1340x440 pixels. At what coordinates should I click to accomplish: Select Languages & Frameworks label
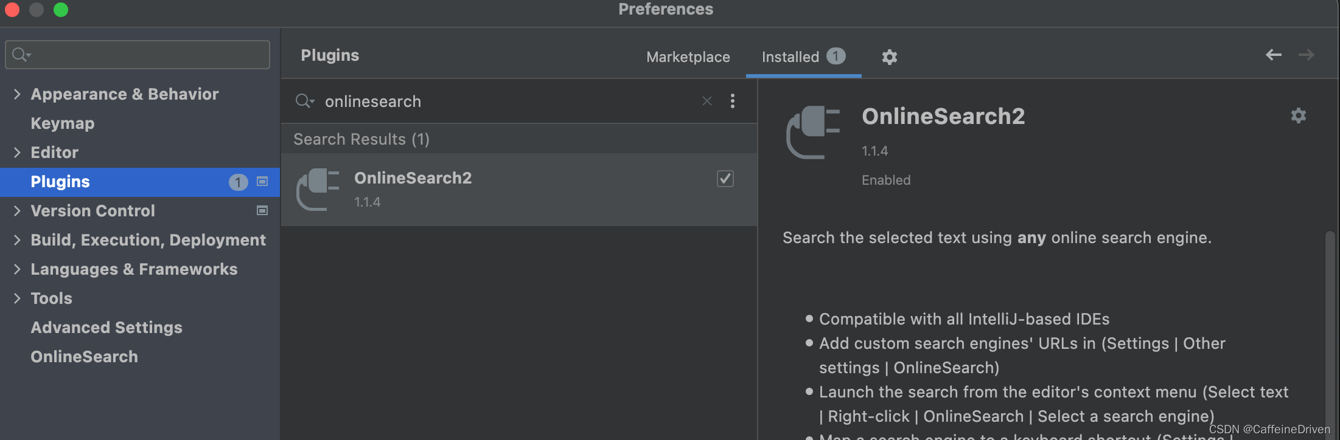[x=134, y=269]
